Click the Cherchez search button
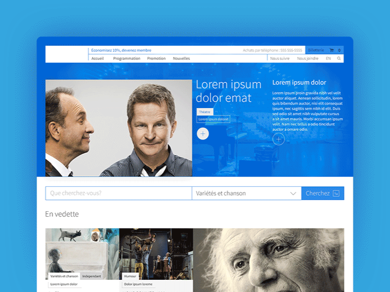Screen dimensions: 390x292 (x=323, y=193)
